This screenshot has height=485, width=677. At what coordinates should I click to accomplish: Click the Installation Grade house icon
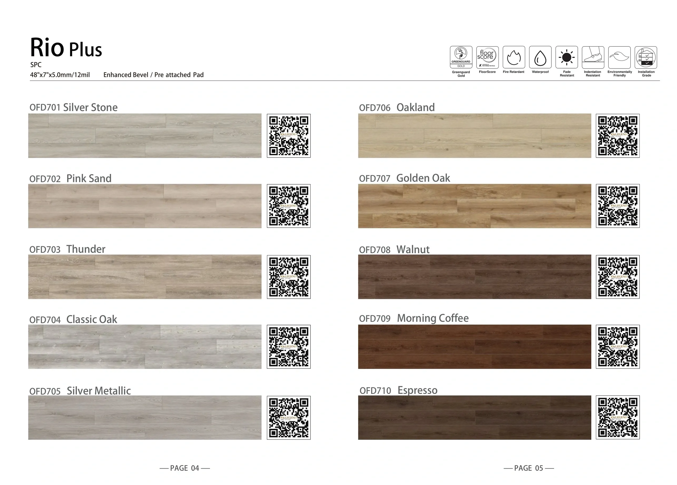click(x=646, y=57)
